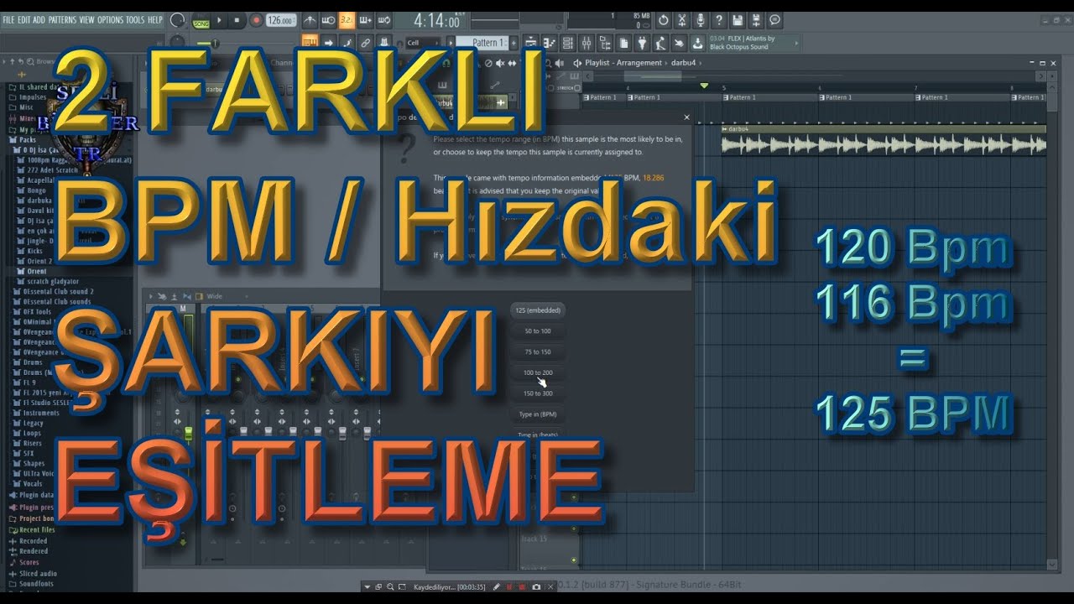This screenshot has width=1074, height=604.
Task: Click the magnifier icon in recorder bar
Action: (390, 587)
